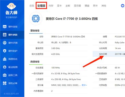Click the L1 code cache 8-Way value
125x97 pixels.
tap(65, 73)
